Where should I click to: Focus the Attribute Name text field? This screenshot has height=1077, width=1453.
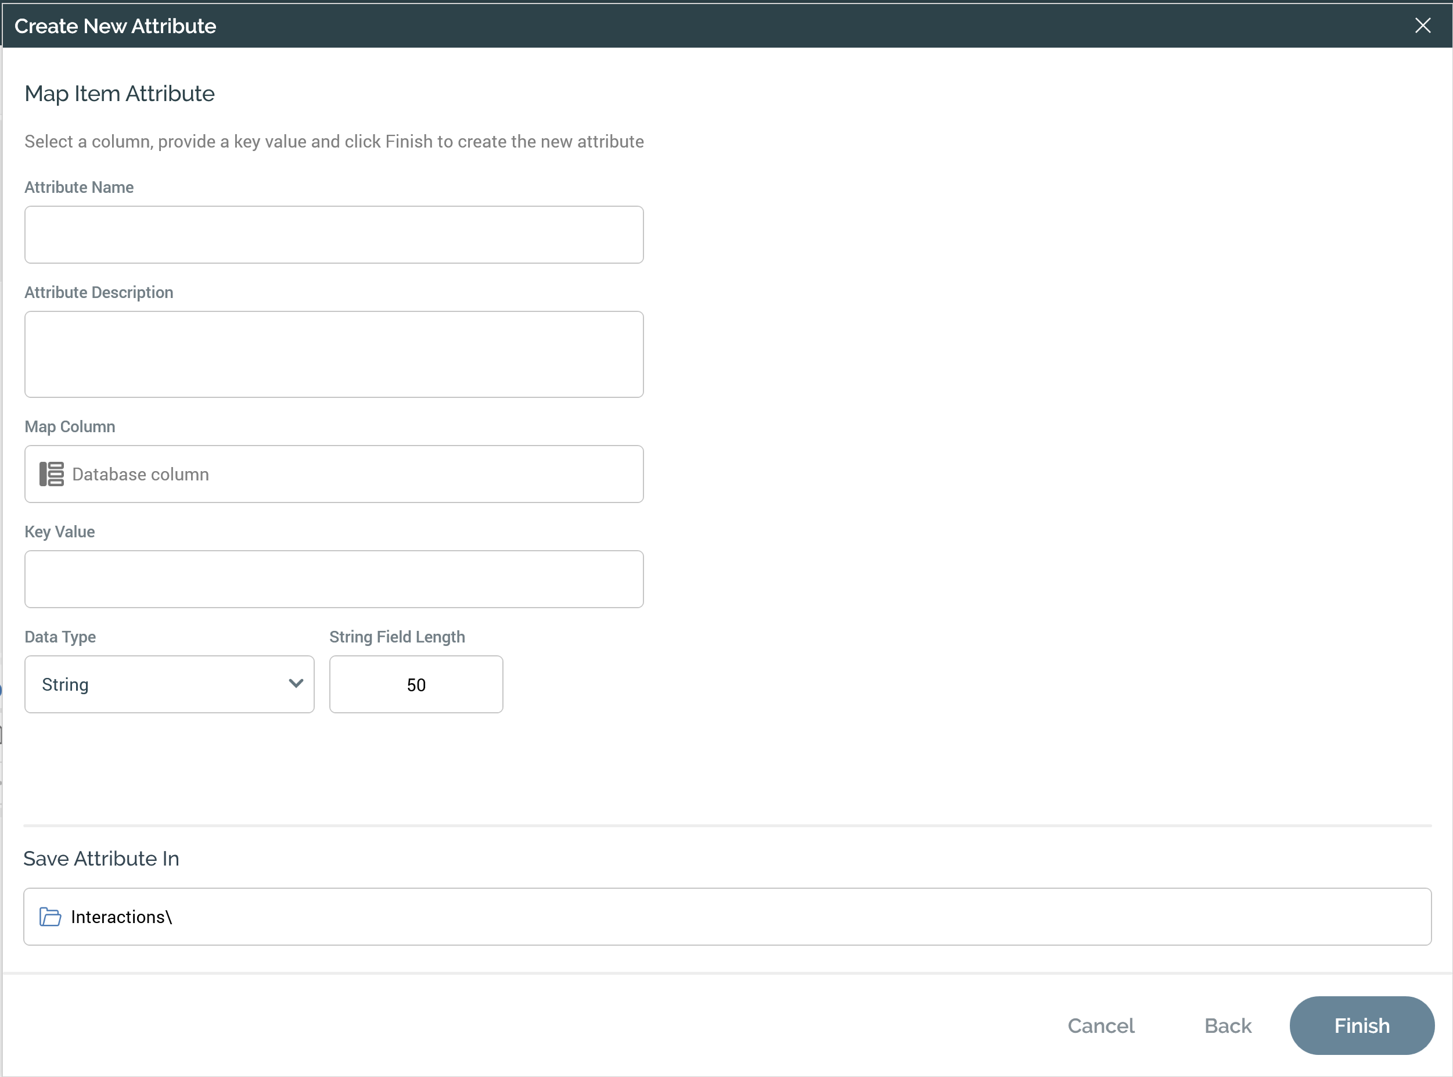(x=333, y=235)
